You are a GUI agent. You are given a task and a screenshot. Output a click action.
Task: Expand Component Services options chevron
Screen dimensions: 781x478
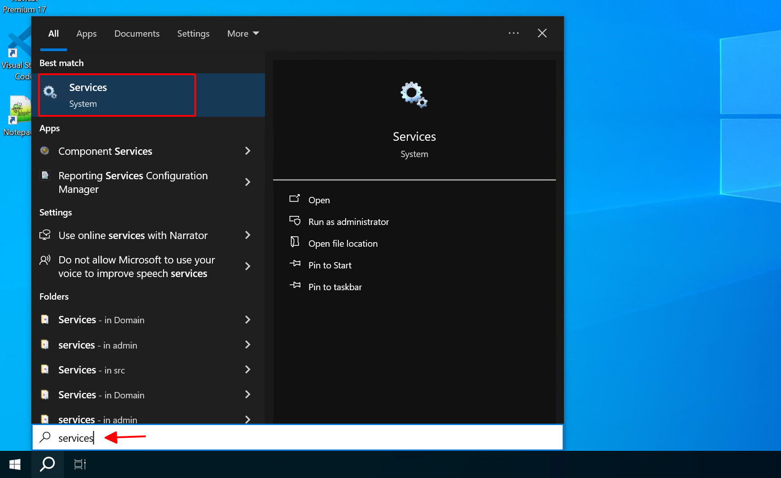click(x=247, y=151)
